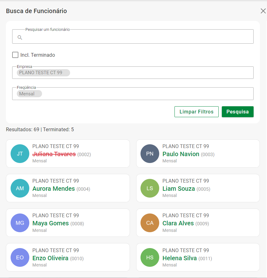Enable the Incl. Terminado checkbox
The image size is (267, 278).
(15, 55)
